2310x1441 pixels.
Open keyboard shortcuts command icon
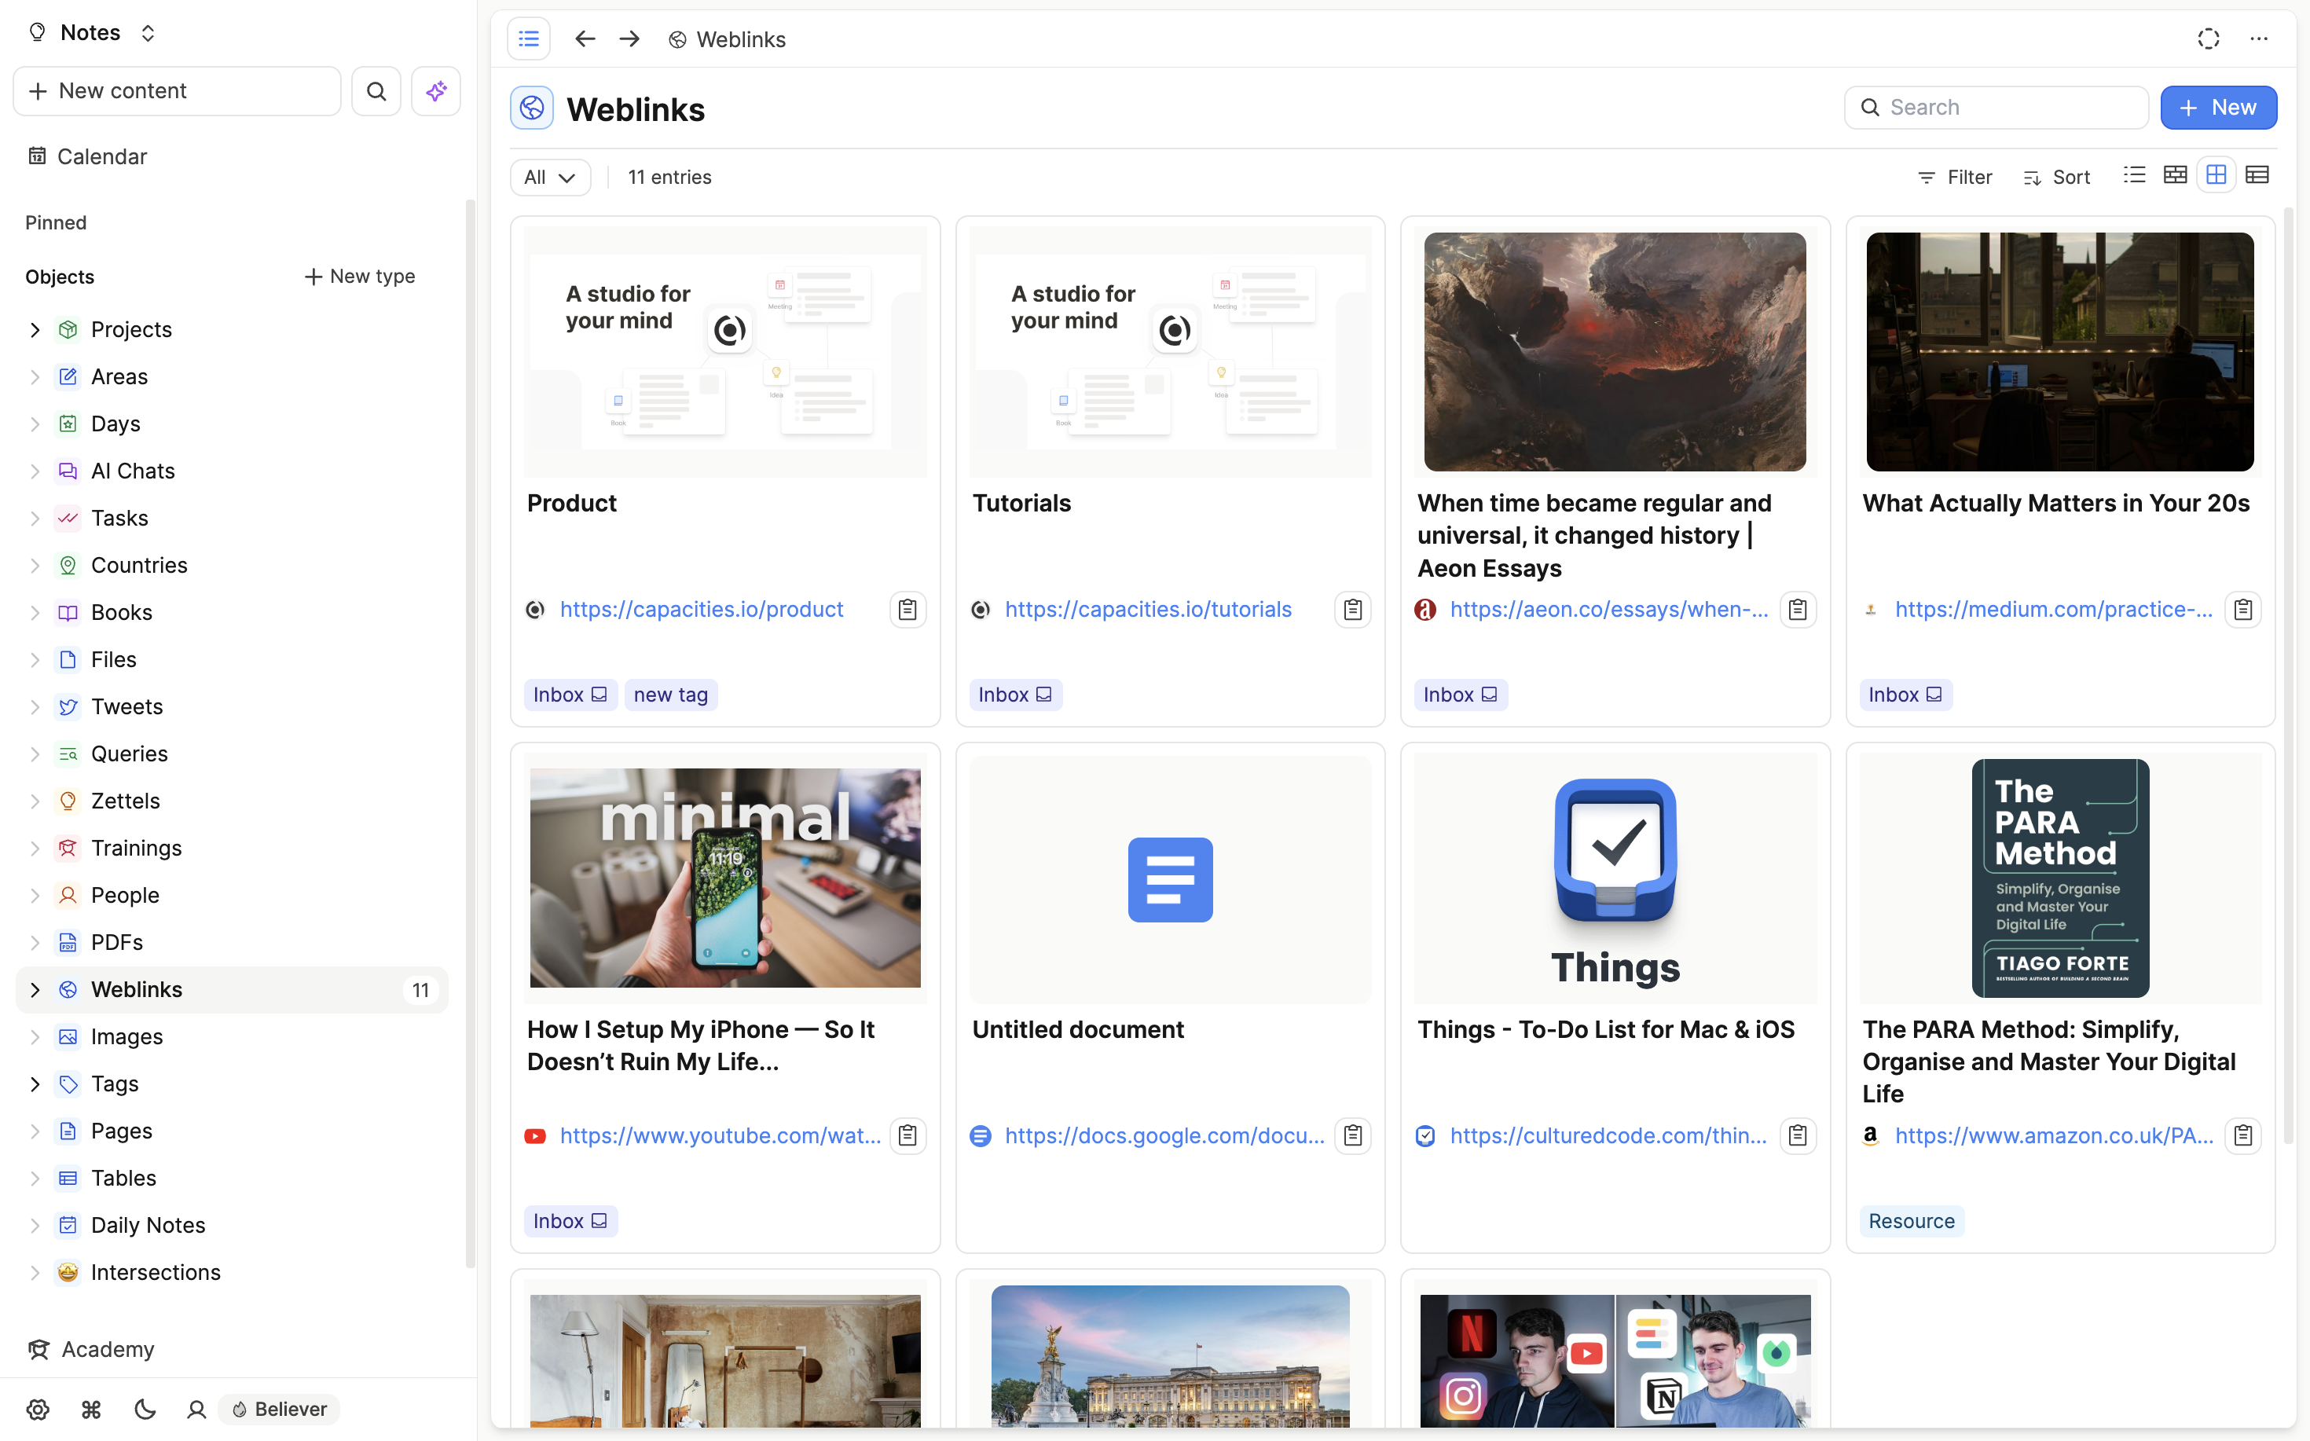point(91,1409)
